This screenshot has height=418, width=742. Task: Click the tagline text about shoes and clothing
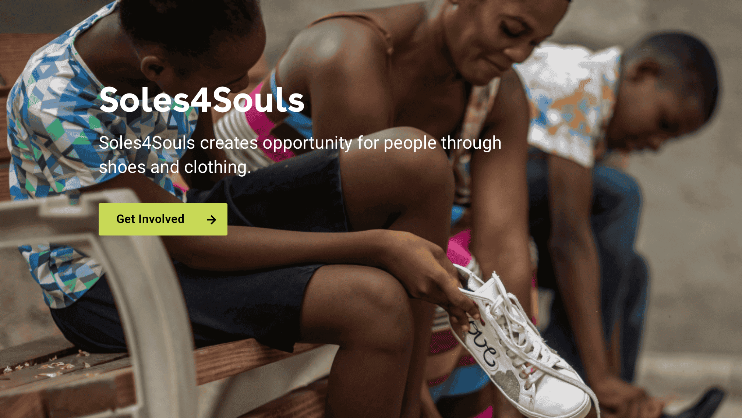click(x=300, y=155)
